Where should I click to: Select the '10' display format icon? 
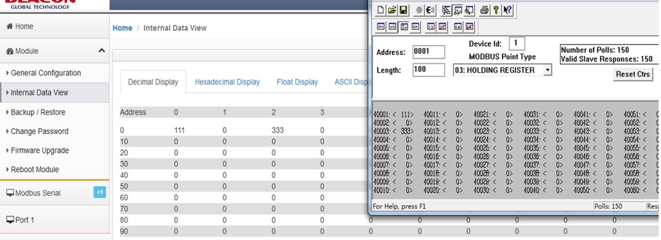tap(392, 27)
